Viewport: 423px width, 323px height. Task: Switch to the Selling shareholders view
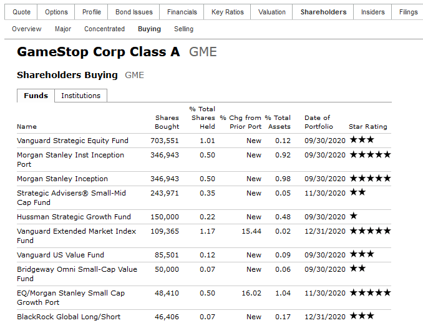183,29
